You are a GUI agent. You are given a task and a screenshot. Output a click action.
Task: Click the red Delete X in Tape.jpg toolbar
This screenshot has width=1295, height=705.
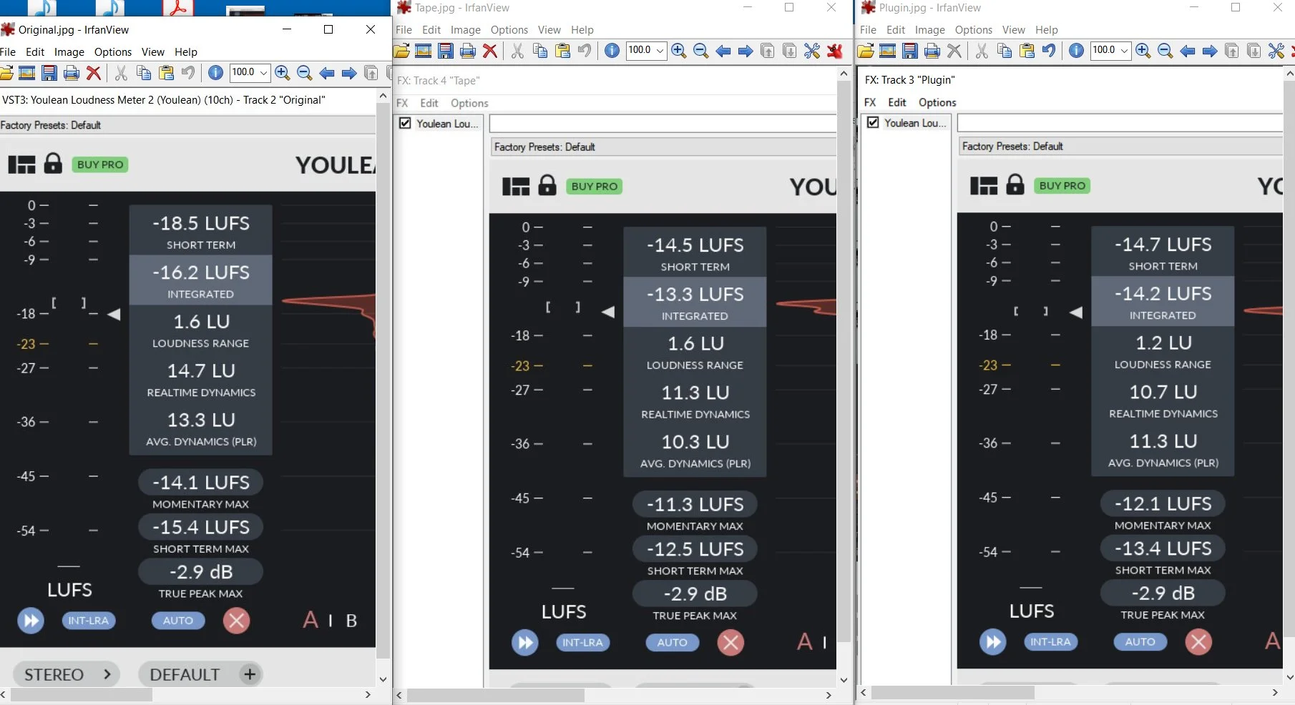click(490, 51)
